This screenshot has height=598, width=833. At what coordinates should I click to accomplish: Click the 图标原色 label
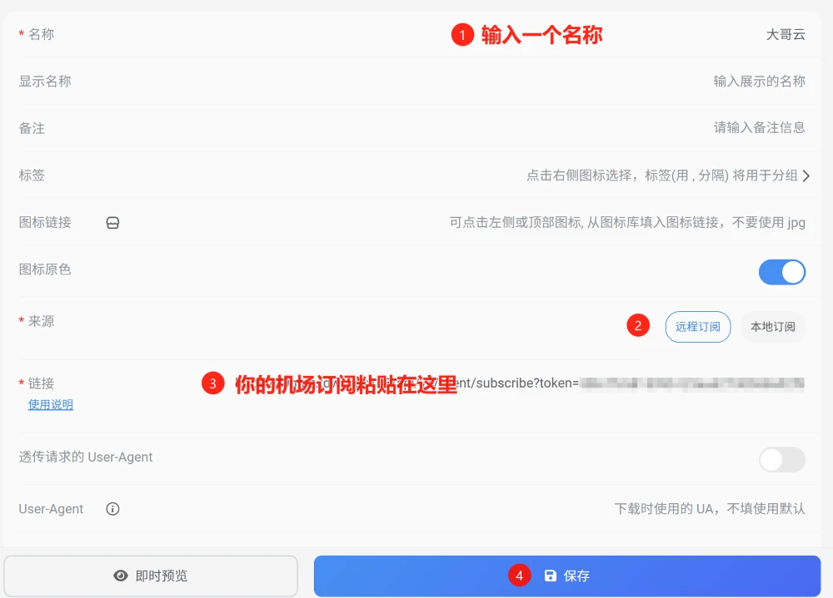coord(45,269)
